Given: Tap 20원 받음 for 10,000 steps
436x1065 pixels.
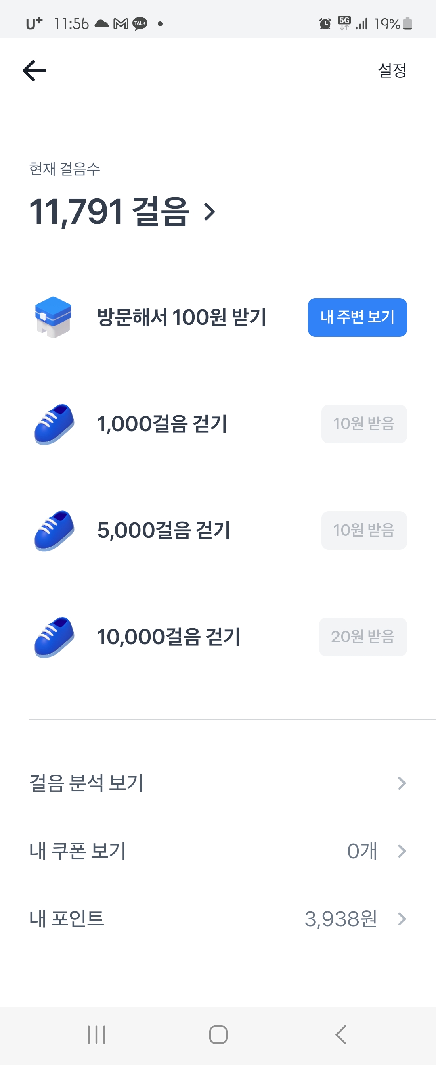Looking at the screenshot, I should point(363,637).
